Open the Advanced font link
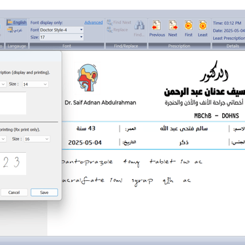245x245 pixels. tap(93, 22)
